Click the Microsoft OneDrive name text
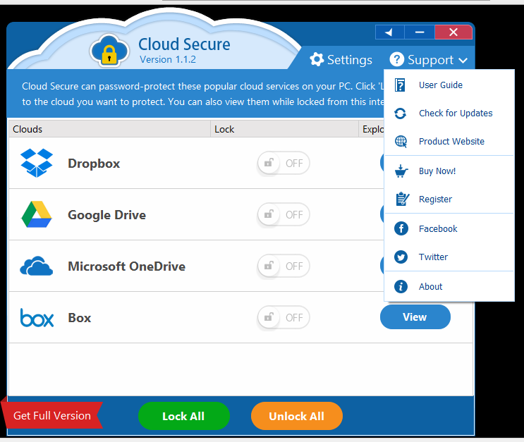The width and height of the screenshot is (524, 442). (x=127, y=266)
